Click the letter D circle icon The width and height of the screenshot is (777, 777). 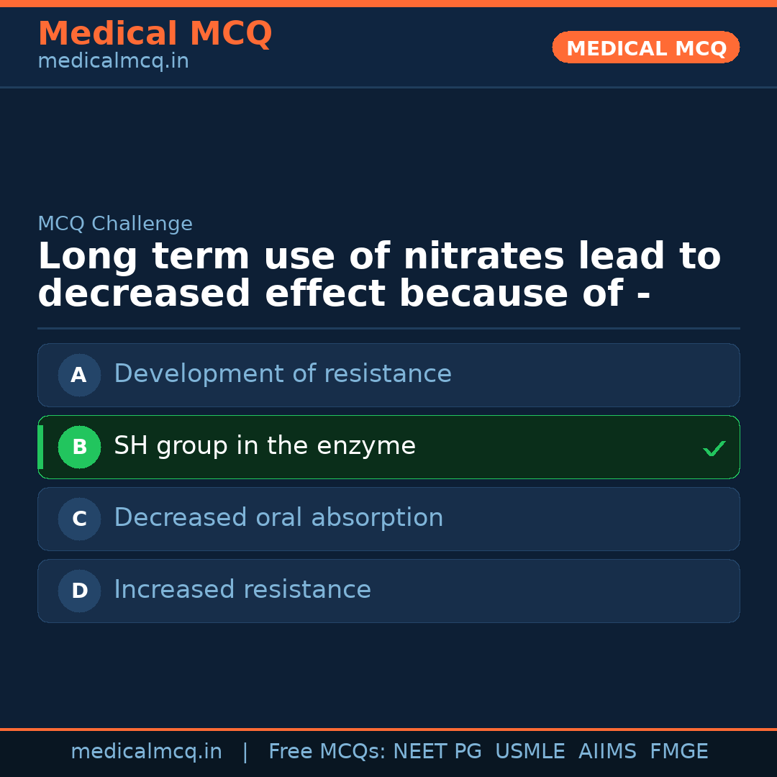point(79,591)
